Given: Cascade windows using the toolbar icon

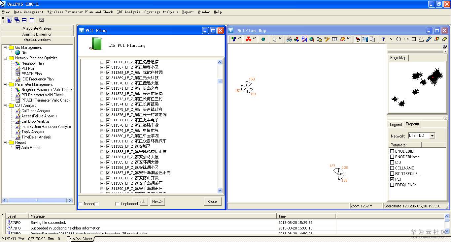Looking at the screenshot, I should pyautogui.click(x=17, y=20).
